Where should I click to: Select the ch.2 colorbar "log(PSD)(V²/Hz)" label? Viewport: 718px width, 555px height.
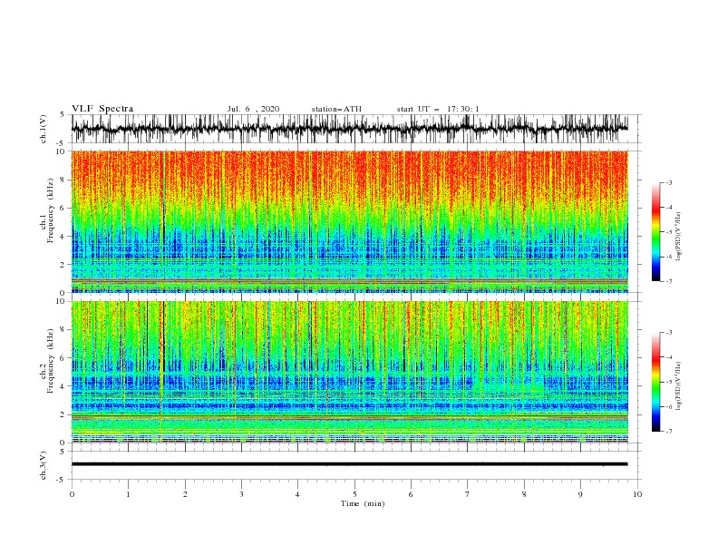pos(679,385)
